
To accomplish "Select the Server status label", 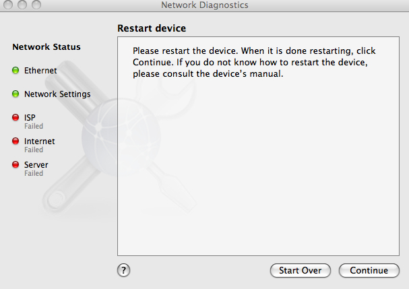I will point(36,165).
